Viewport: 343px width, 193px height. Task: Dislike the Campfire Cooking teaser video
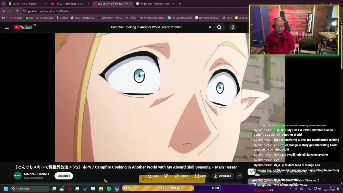click(166, 176)
